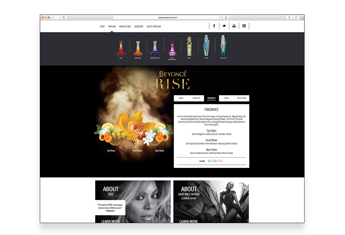Open the SUBSCRIBE menu item
This screenshot has height=235, width=345.
pos(139,26)
